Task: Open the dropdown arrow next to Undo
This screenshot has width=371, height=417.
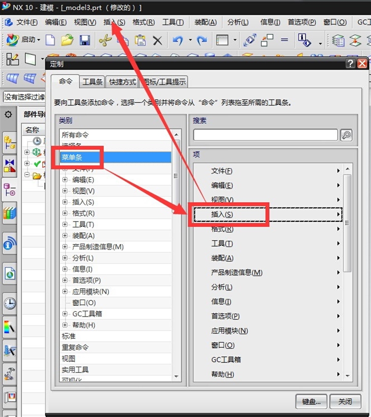Action: point(190,40)
